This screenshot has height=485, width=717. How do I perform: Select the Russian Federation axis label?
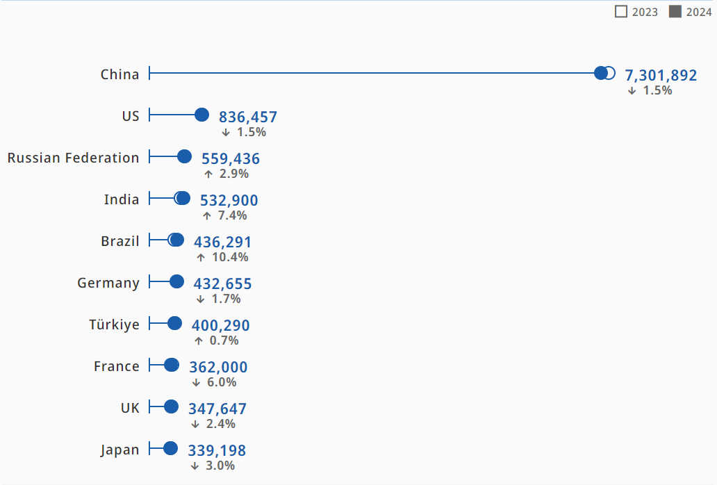tap(73, 158)
